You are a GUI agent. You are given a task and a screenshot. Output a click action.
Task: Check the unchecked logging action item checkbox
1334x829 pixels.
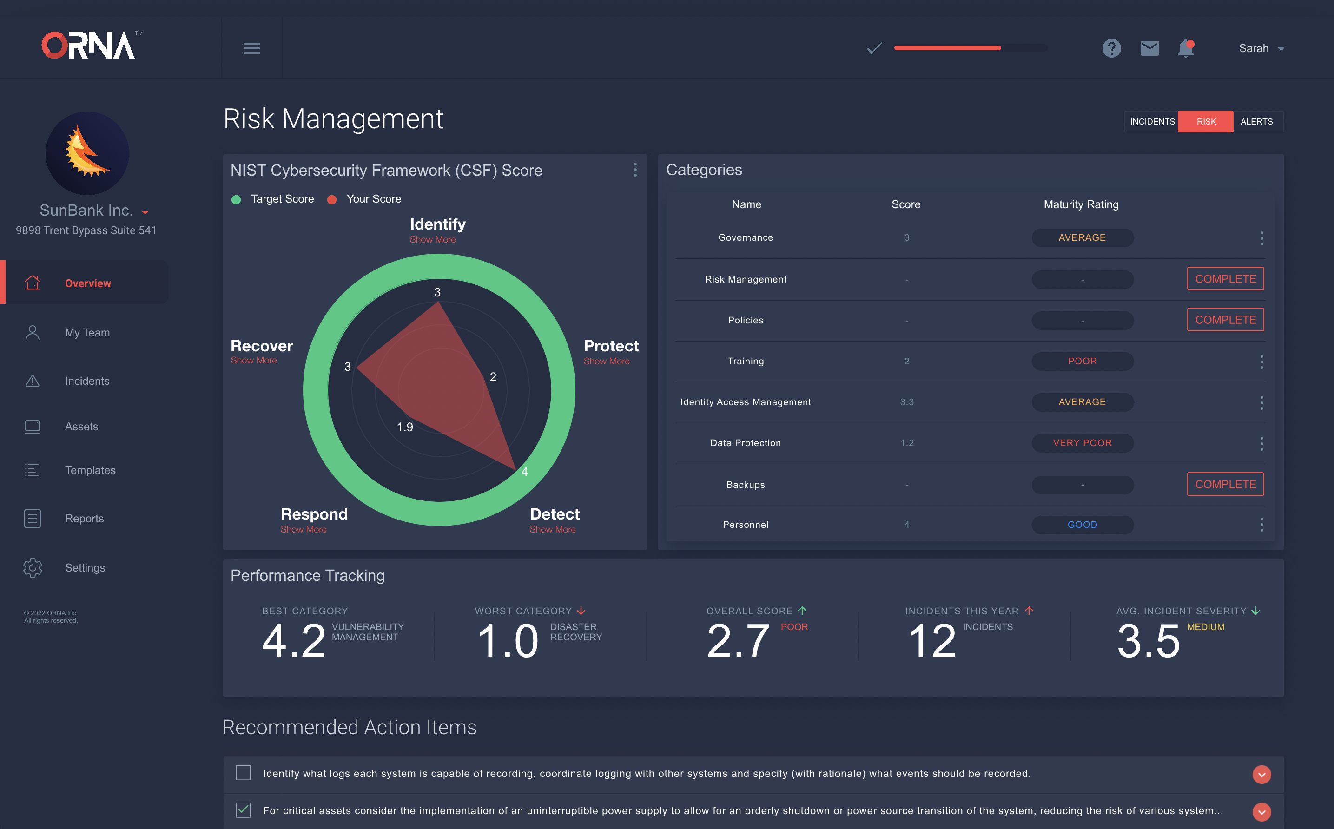pos(244,773)
